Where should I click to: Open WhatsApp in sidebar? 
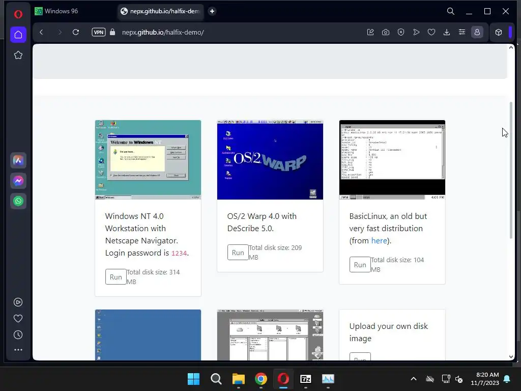pyautogui.click(x=18, y=201)
